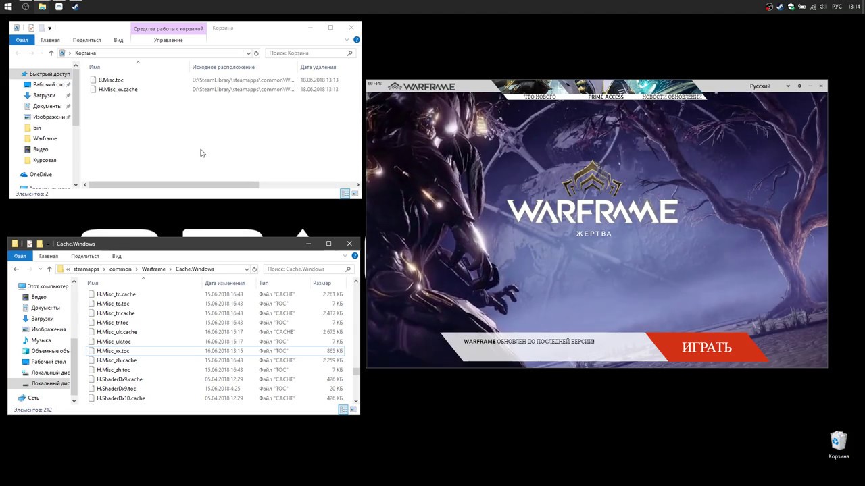Open the Windows Start menu
This screenshot has width=865, height=486.
9,7
